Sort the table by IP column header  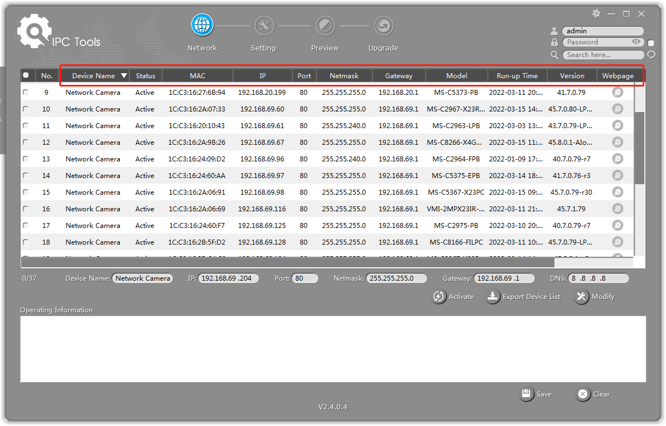coord(263,76)
